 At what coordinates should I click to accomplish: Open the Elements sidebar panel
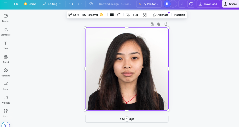(6, 32)
